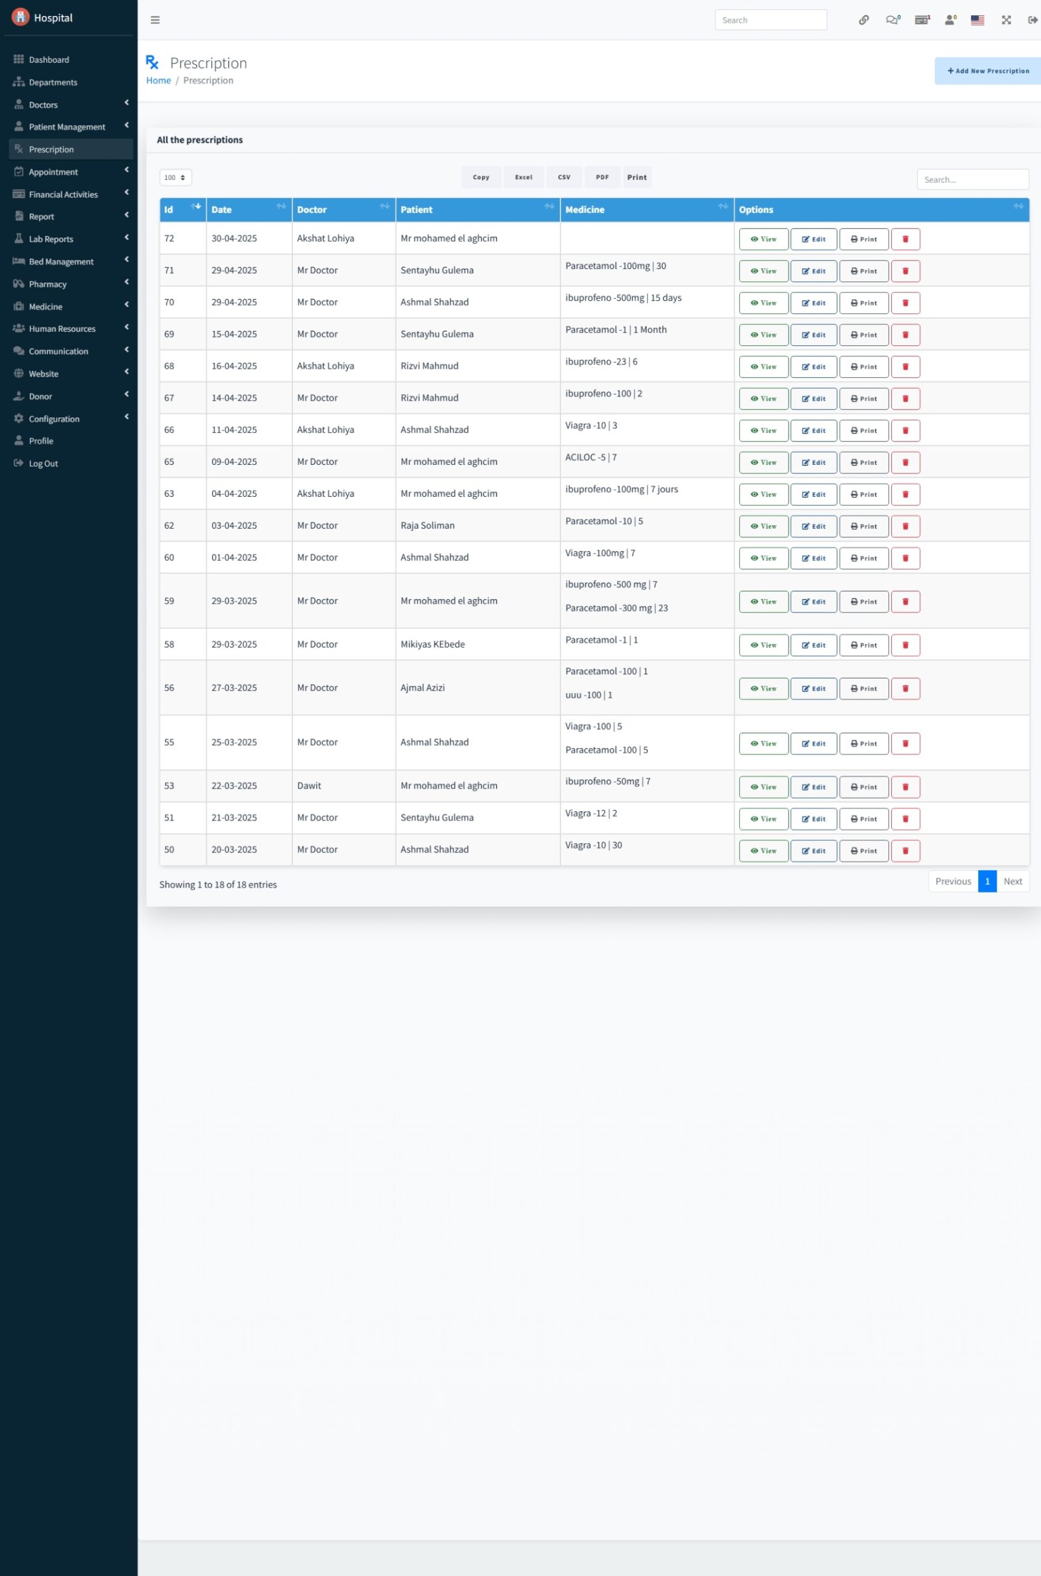
Task: Open the Donor sidebar item
Action: point(71,396)
